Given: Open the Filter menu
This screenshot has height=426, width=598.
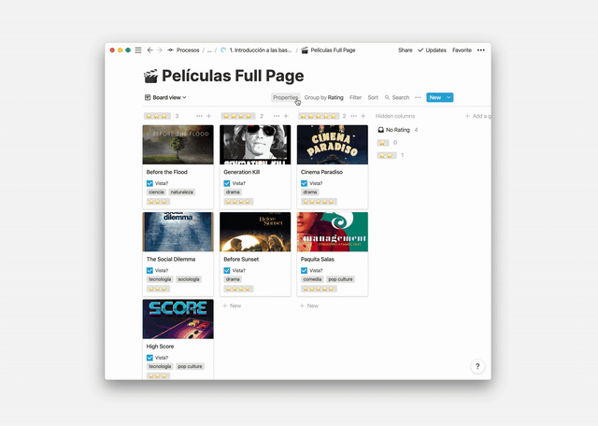Looking at the screenshot, I should [x=355, y=98].
